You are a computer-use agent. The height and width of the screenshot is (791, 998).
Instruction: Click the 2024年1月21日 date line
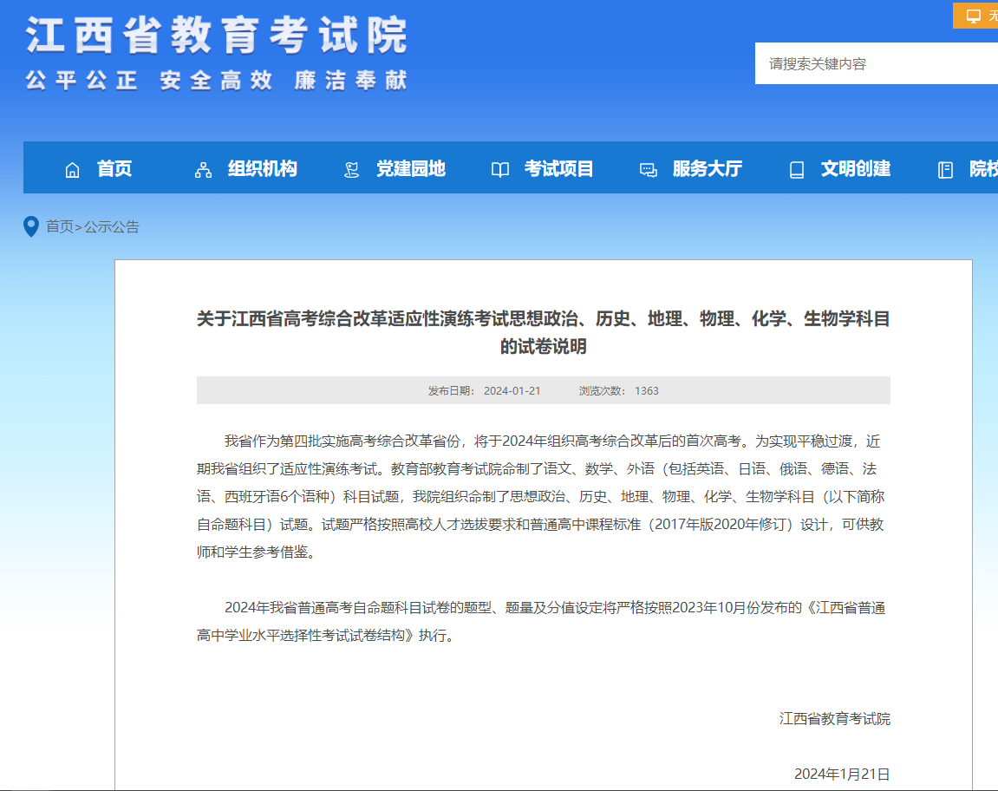(x=841, y=774)
